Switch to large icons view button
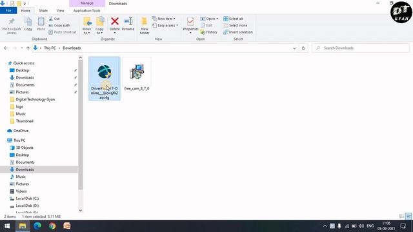The width and height of the screenshot is (413, 232). coord(408,217)
